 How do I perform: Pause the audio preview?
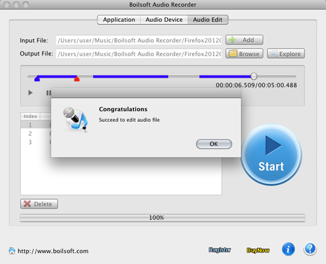pos(49,93)
